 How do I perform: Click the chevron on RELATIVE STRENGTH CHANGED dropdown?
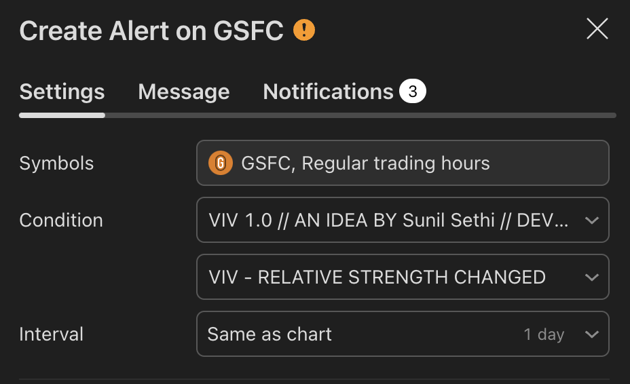pyautogui.click(x=591, y=277)
